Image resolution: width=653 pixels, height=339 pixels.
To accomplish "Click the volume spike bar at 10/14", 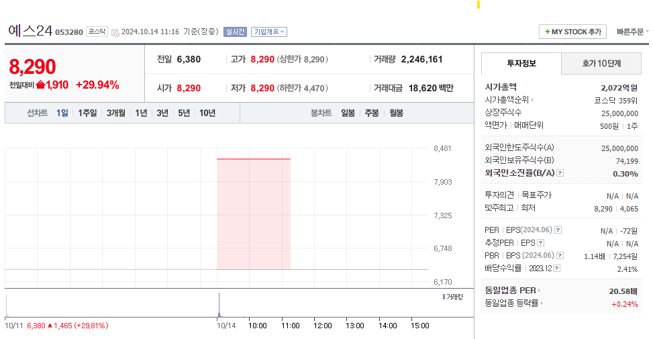I will 219,305.
